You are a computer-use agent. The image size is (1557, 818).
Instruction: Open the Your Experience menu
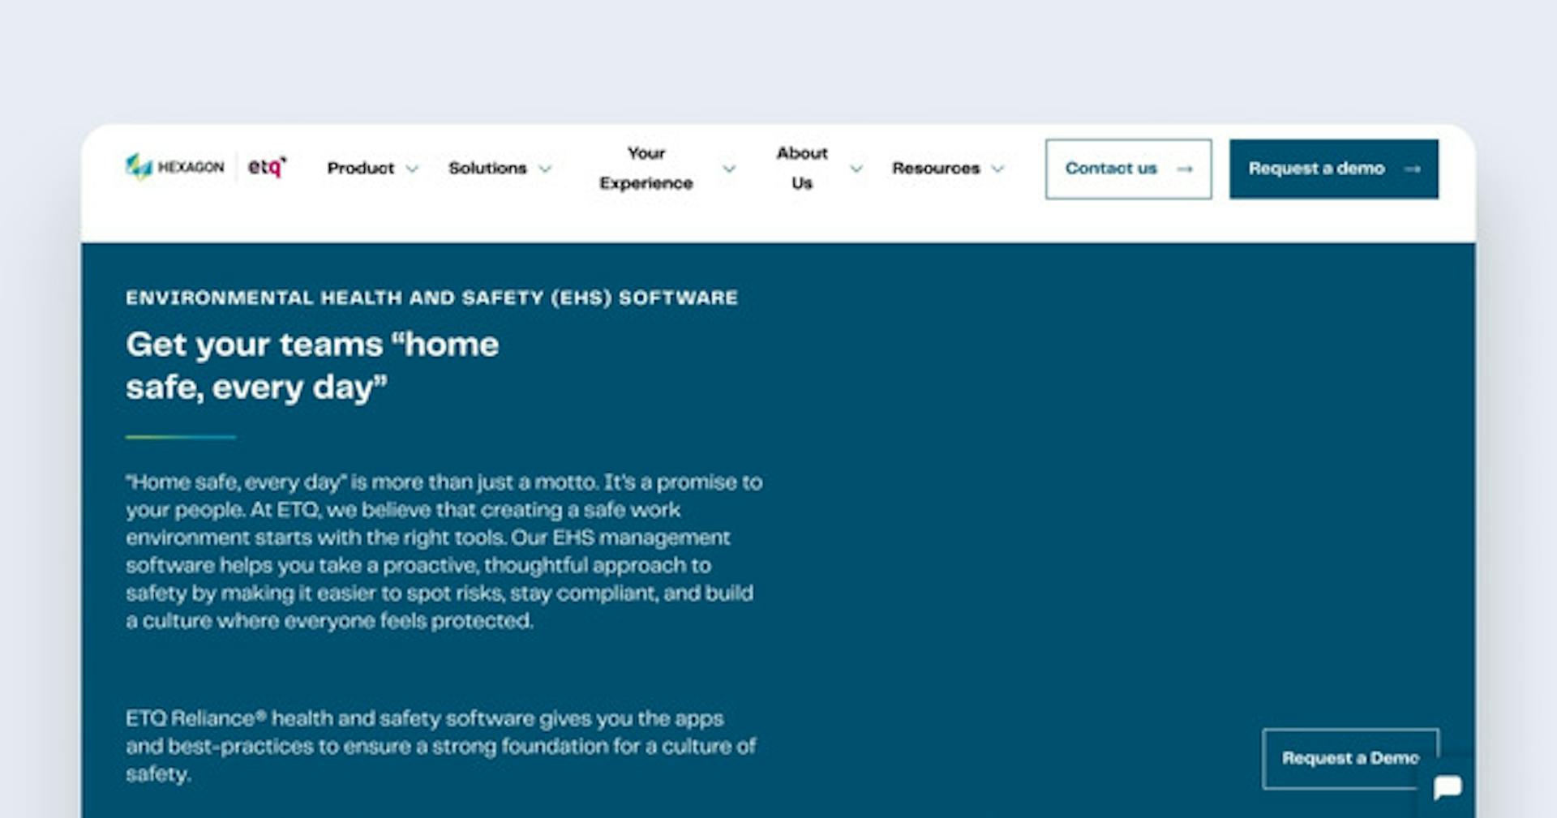[646, 168]
